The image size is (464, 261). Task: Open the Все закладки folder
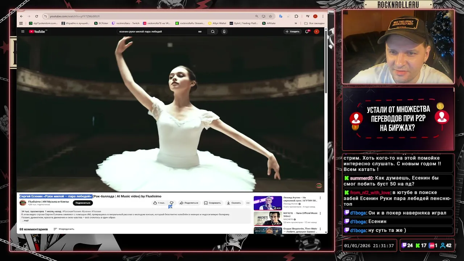click(314, 23)
